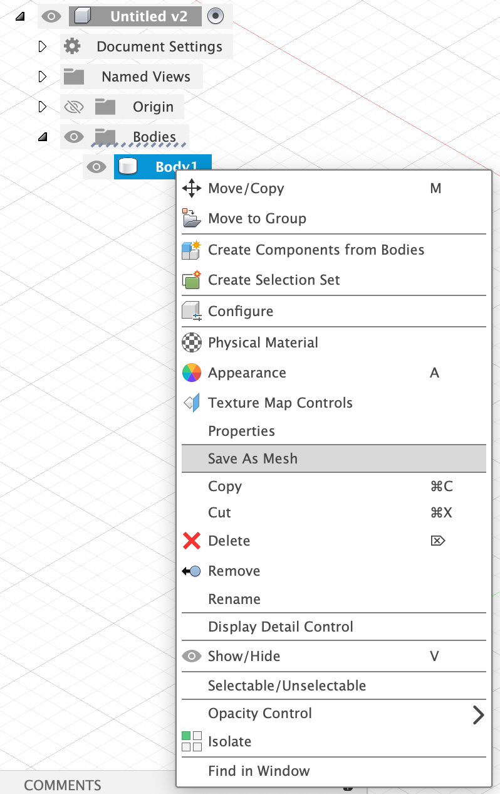Open the Physical Material checkered sphere icon
This screenshot has height=794, width=500.
coord(192,342)
